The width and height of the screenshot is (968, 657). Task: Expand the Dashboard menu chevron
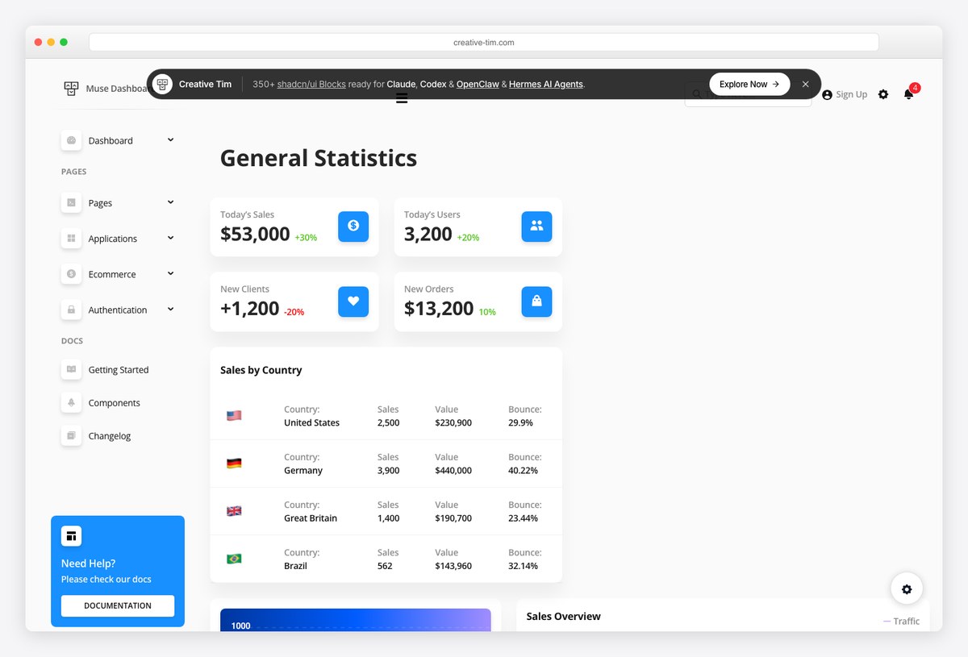pos(170,139)
